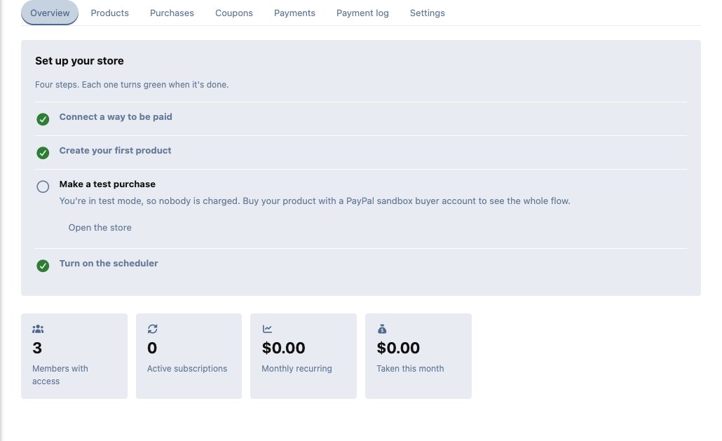722x441 pixels.
Task: Open the Payment log tab
Action: (362, 13)
